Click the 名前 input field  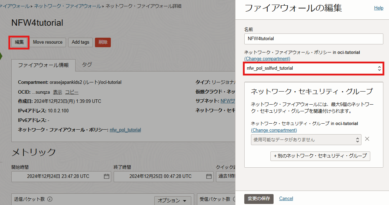[x=313, y=39]
